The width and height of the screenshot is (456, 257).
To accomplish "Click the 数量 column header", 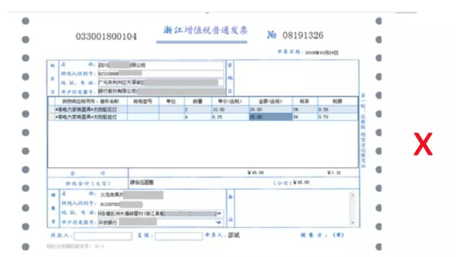I will (x=198, y=101).
